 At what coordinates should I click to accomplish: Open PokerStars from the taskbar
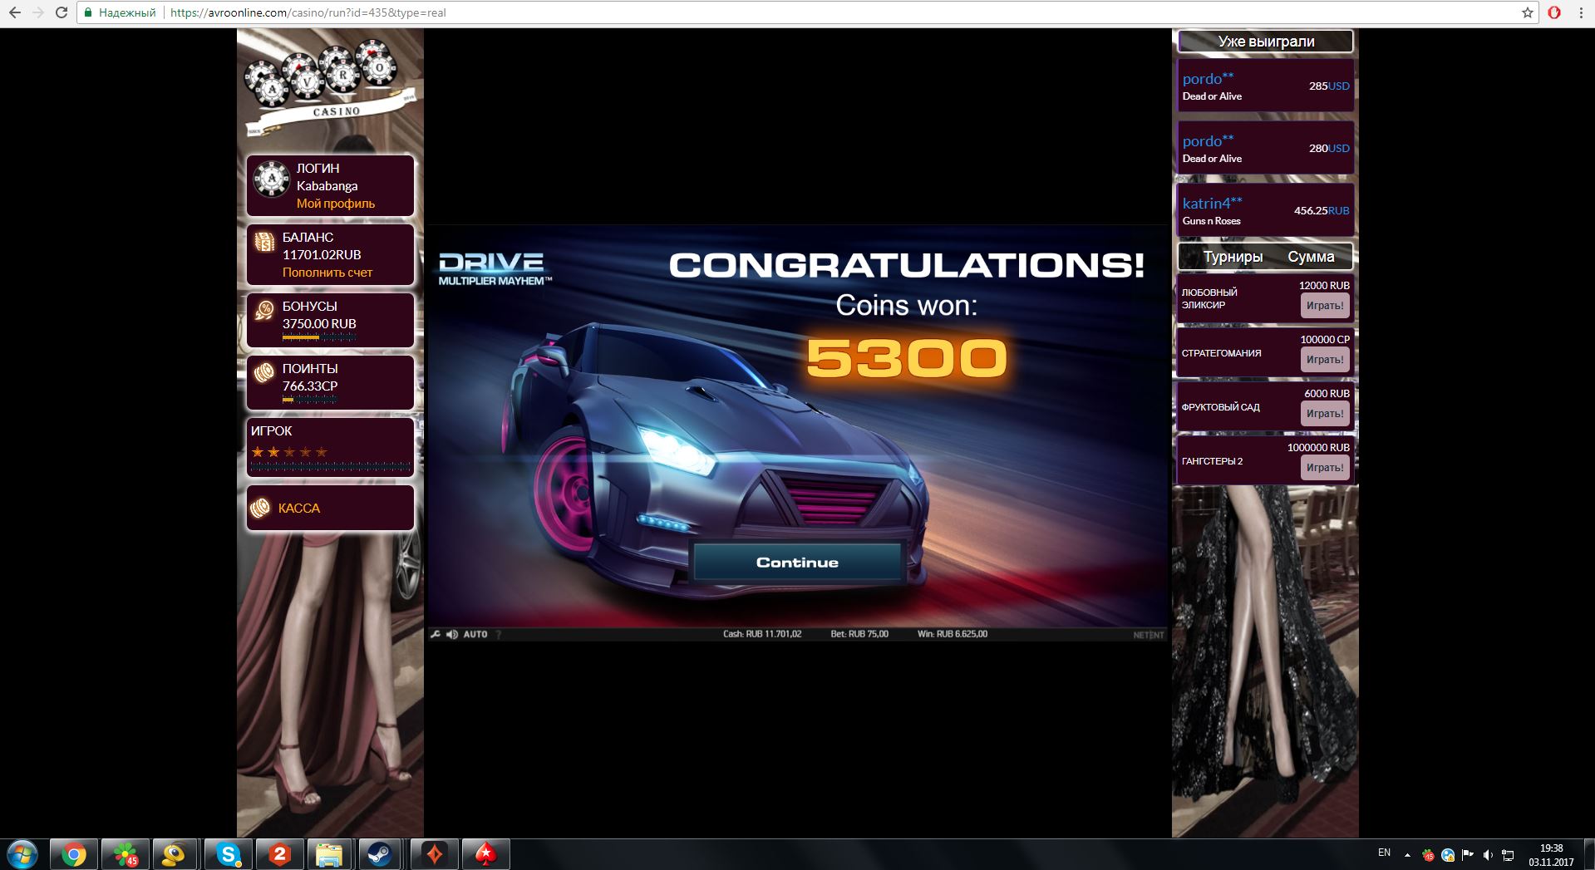click(x=485, y=854)
